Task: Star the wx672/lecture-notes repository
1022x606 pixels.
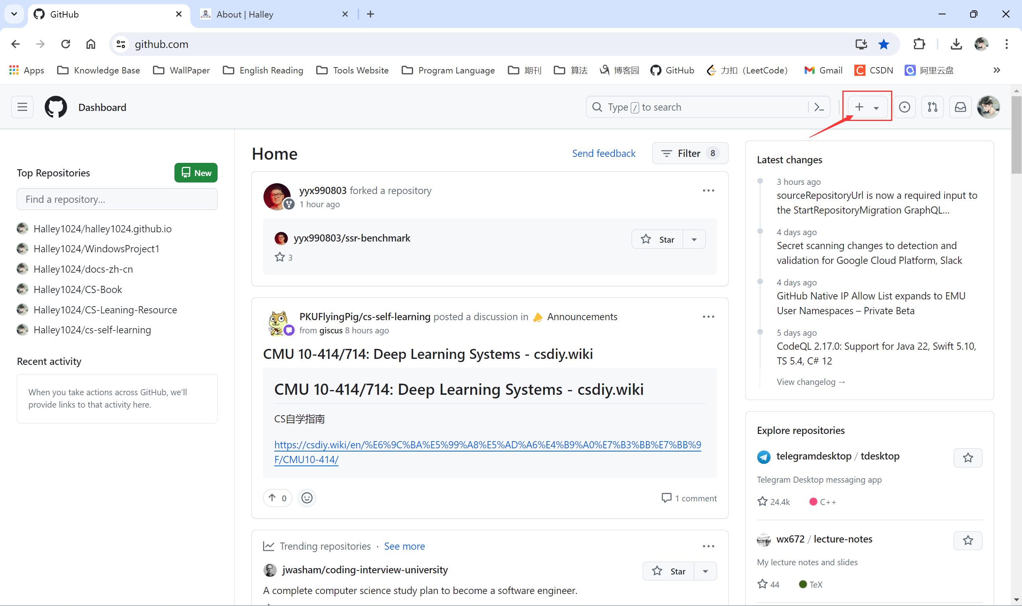Action: 967,541
